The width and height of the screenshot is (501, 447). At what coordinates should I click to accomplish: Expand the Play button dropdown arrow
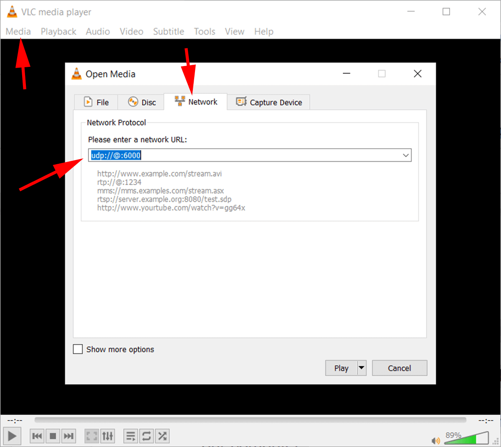point(362,368)
